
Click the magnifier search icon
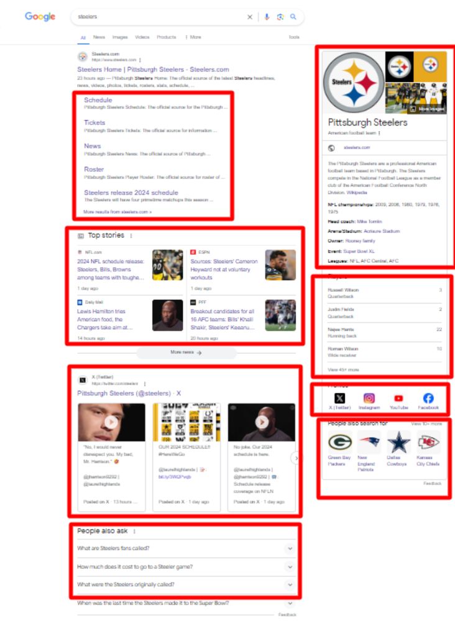(293, 17)
